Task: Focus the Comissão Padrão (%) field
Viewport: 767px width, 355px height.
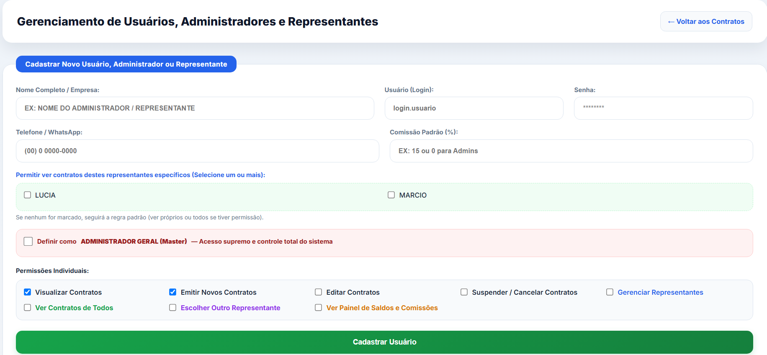Action: pos(571,151)
